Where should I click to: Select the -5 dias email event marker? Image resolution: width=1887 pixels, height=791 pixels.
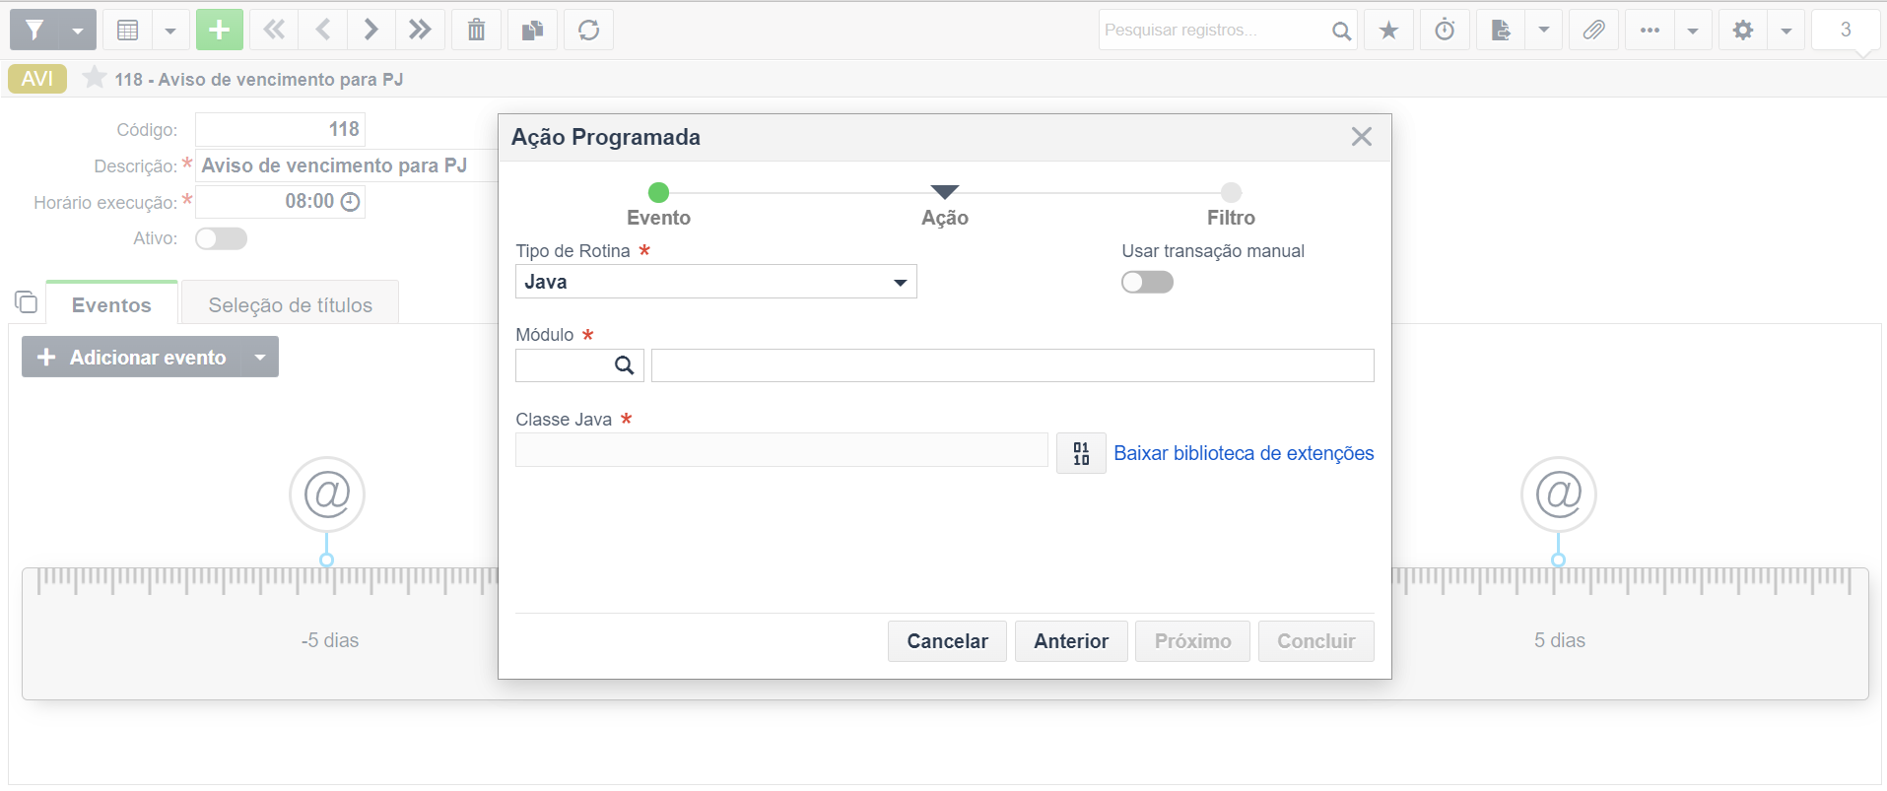(x=327, y=494)
